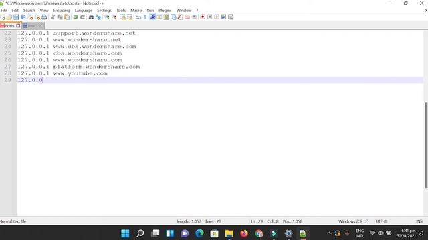
Task: Click the Save Recorded Macro icon
Action: point(231,17)
